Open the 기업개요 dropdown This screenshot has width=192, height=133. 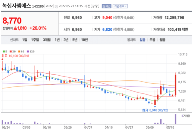coord(120,6)
